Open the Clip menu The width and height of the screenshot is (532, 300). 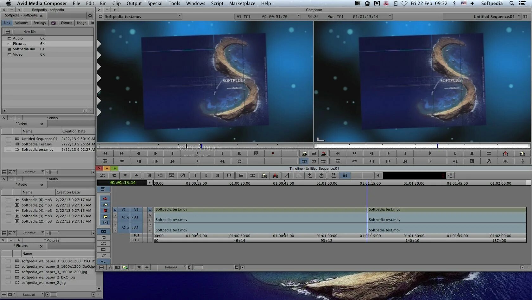117,3
